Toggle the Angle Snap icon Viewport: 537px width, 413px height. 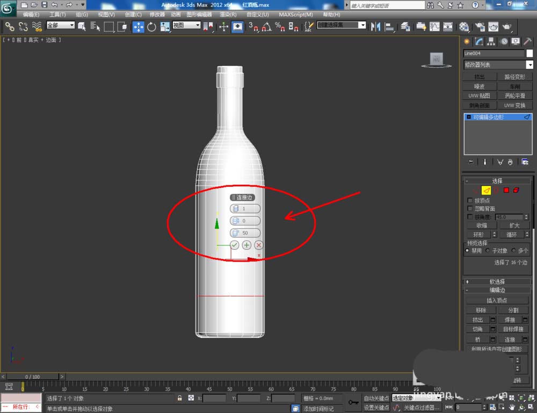pos(266,26)
